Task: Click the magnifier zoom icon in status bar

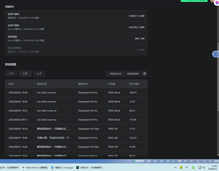Action: (210, 161)
